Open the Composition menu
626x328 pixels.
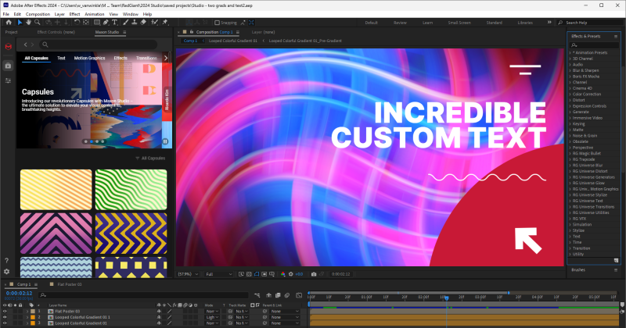(x=38, y=14)
